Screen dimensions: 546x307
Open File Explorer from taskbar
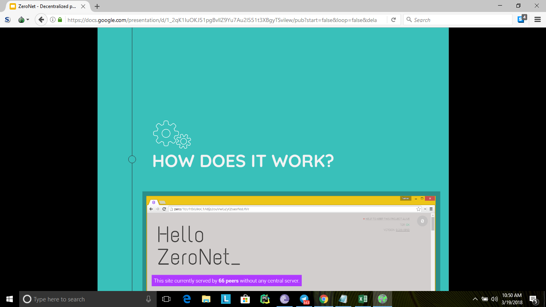[206, 299]
